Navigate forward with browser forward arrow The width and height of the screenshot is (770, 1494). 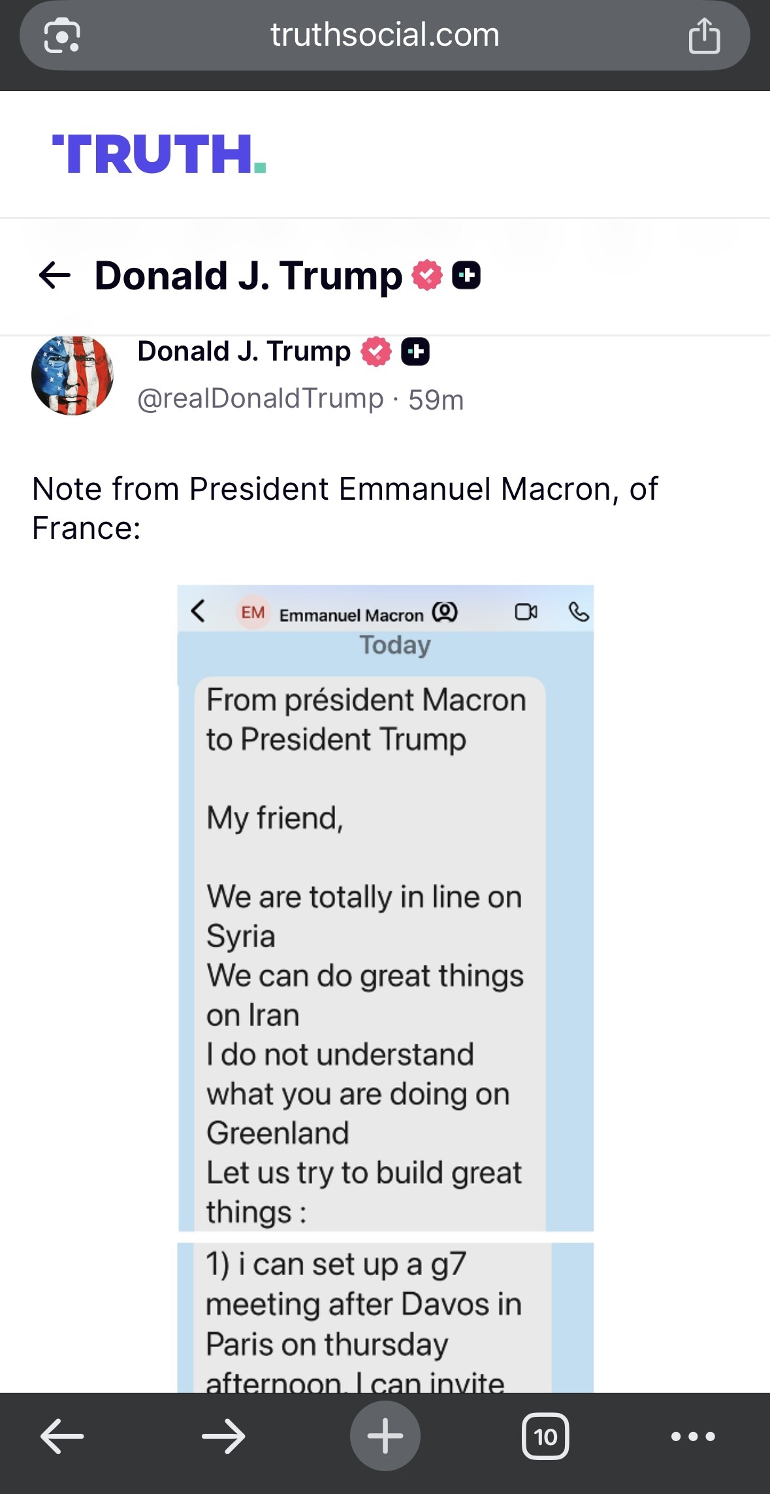pyautogui.click(x=223, y=1437)
